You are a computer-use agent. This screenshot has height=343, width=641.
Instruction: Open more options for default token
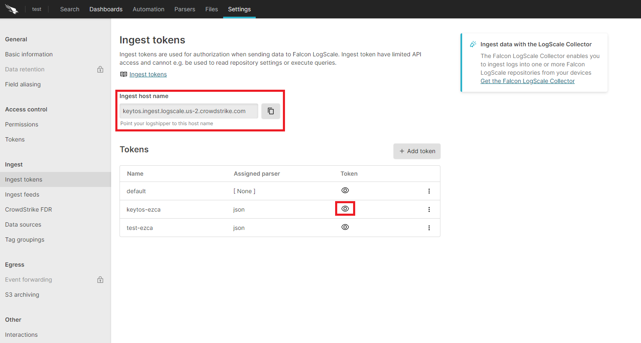[x=429, y=191]
